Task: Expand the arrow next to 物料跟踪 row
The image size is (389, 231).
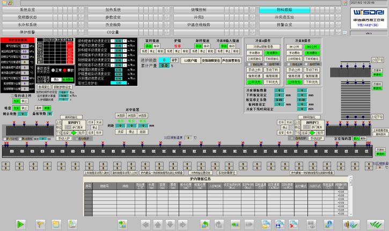Action: point(338,10)
